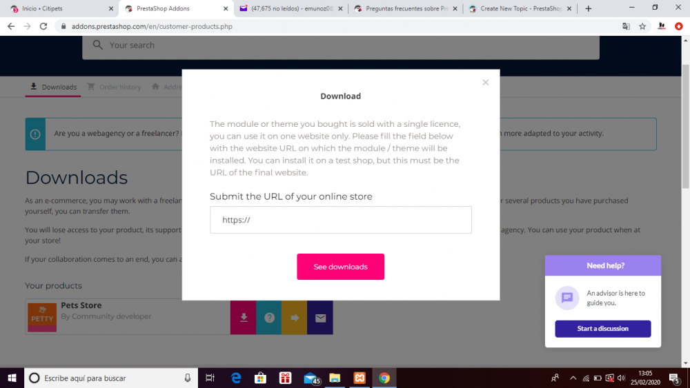Open the teal question mark help icon

[269, 318]
